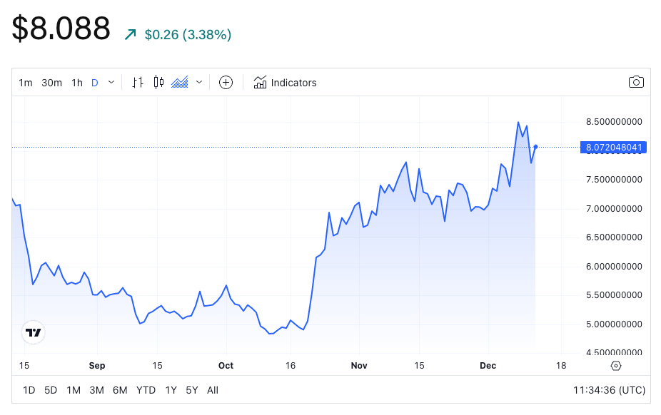Click the TradingView logo on the chart
This screenshot has width=661, height=415.
[x=34, y=332]
